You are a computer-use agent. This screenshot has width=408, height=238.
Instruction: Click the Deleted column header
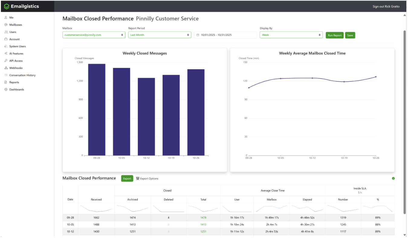(x=168, y=199)
